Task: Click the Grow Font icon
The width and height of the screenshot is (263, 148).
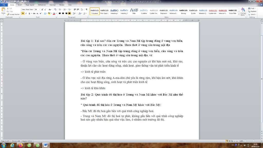Action: tap(42, 10)
